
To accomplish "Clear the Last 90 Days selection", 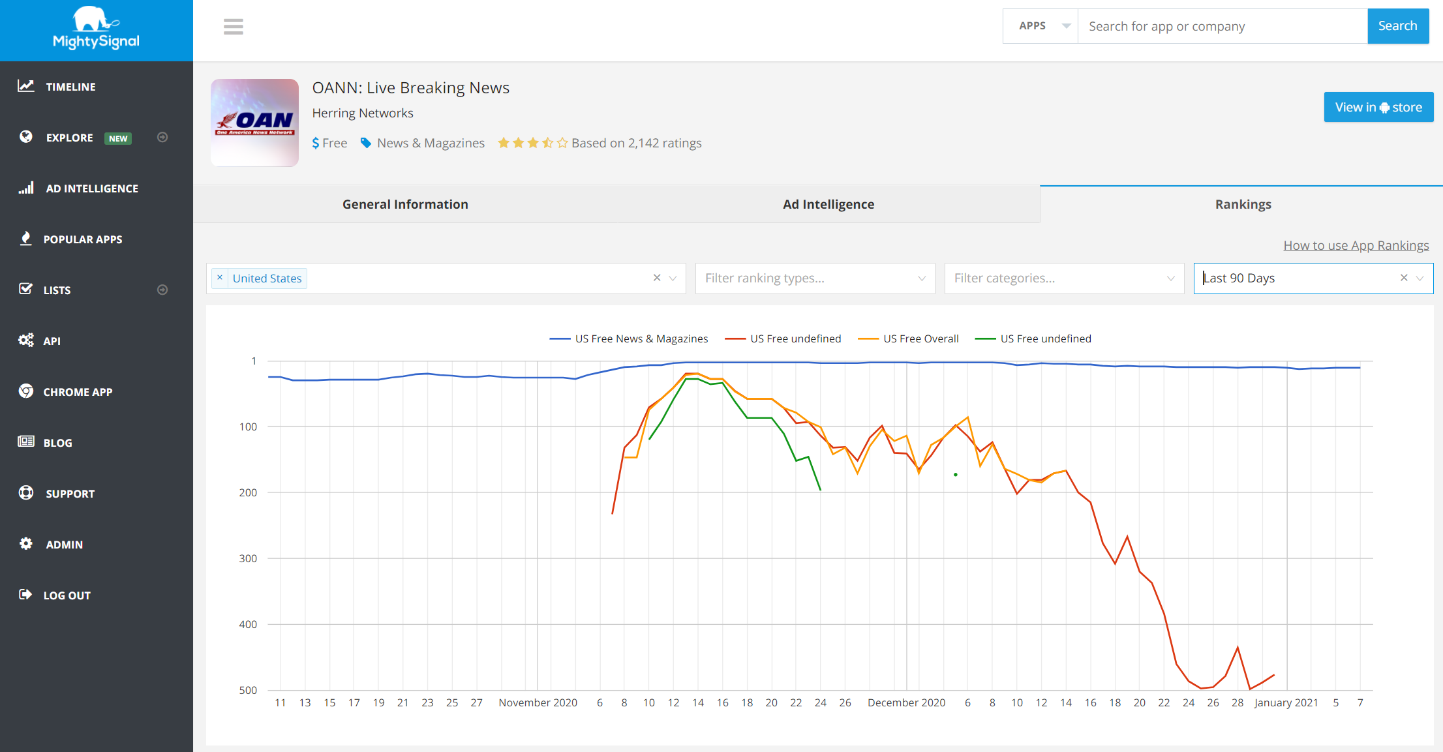I will pyautogui.click(x=1404, y=278).
